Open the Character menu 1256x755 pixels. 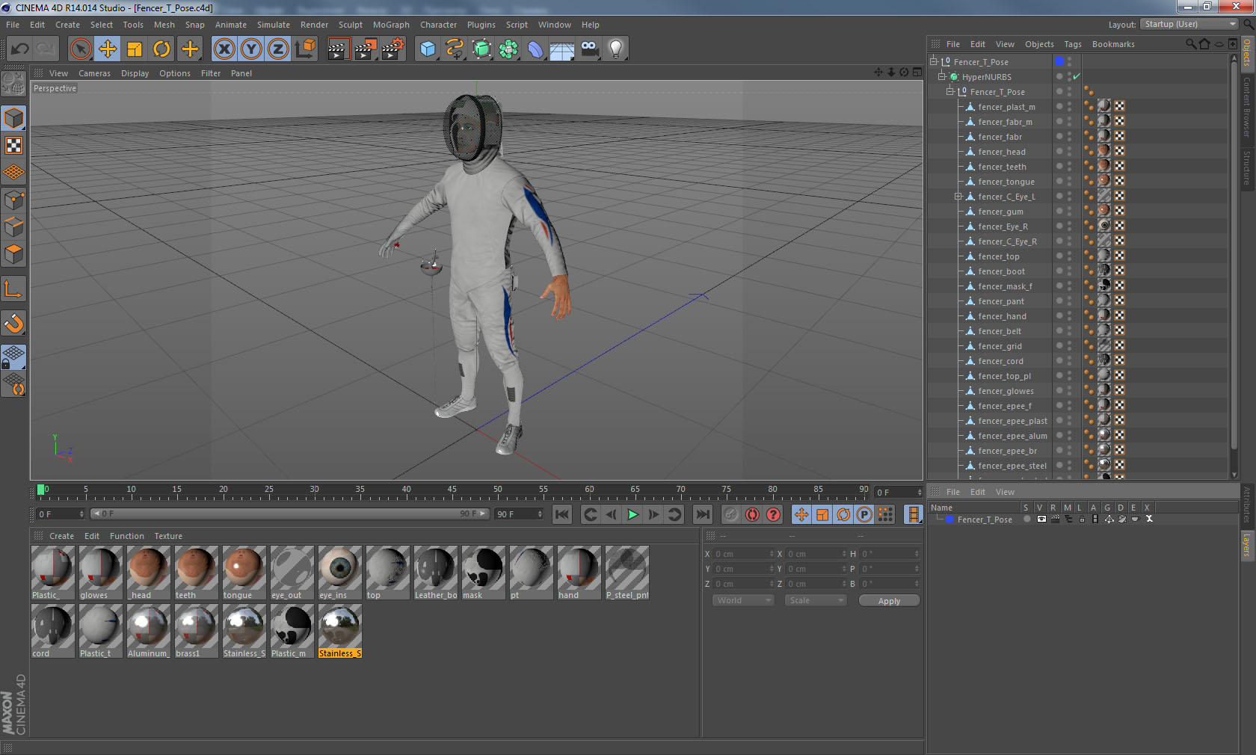[x=438, y=25]
